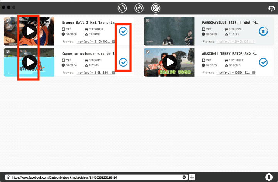Click resolution 1280x720 of Comme un poisson video

click(x=95, y=60)
